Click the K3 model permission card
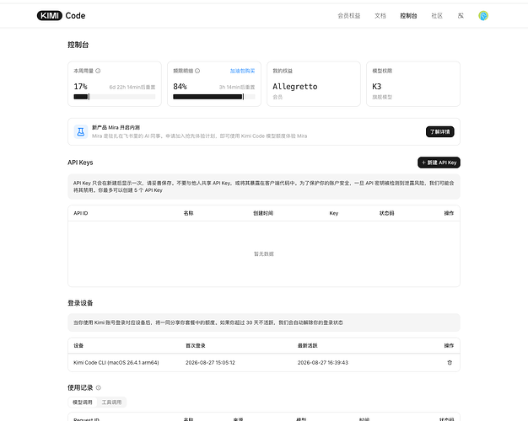This screenshot has height=421, width=528. coord(412,83)
